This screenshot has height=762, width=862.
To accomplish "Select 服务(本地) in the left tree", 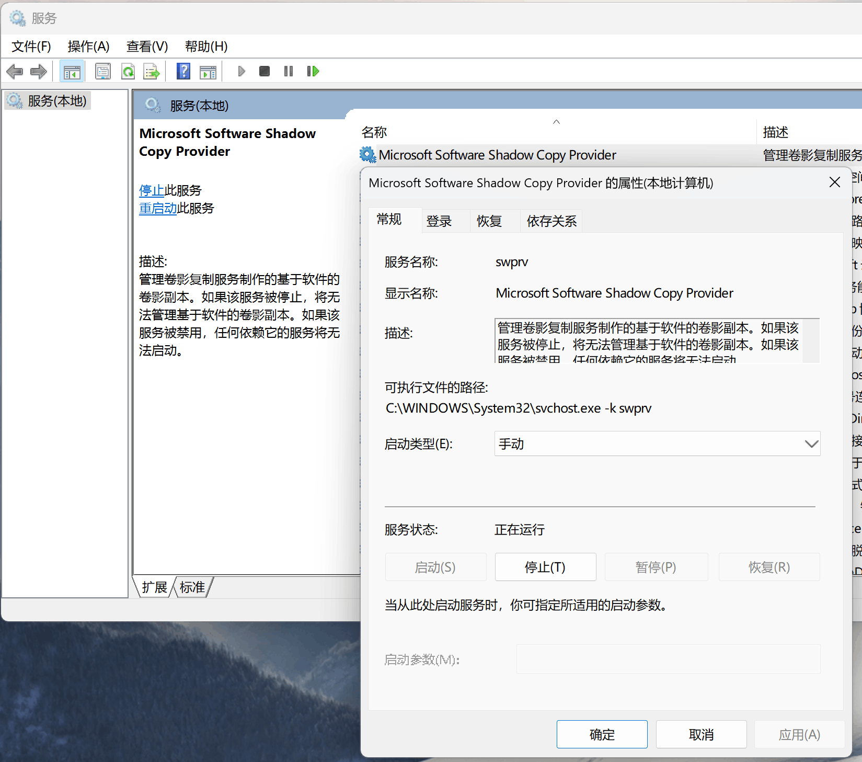I will 48,100.
